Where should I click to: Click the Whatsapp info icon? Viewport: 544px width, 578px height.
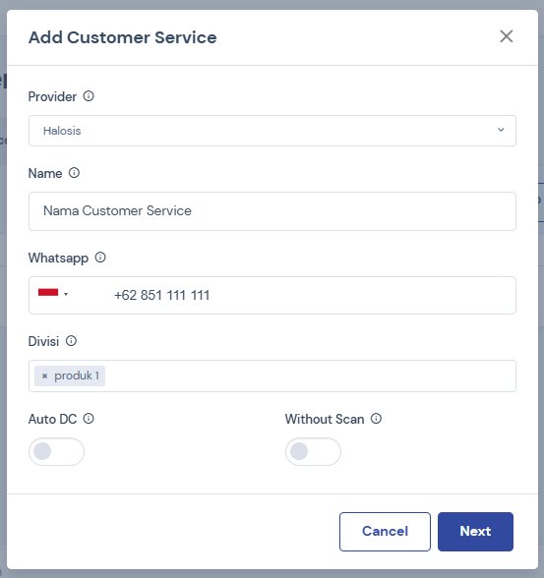(x=100, y=258)
